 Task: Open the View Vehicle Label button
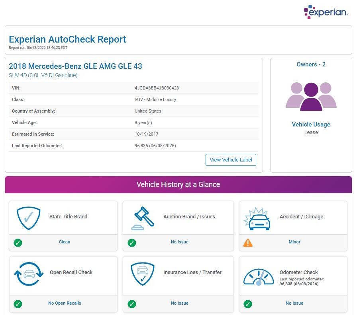(x=231, y=160)
